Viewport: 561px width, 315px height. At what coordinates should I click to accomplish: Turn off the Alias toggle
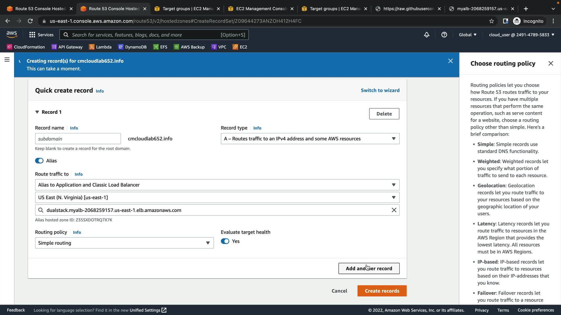pyautogui.click(x=39, y=161)
